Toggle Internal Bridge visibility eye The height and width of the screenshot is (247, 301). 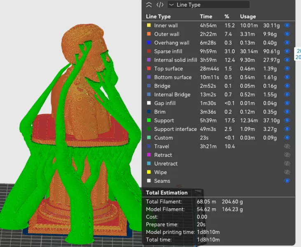287,94
